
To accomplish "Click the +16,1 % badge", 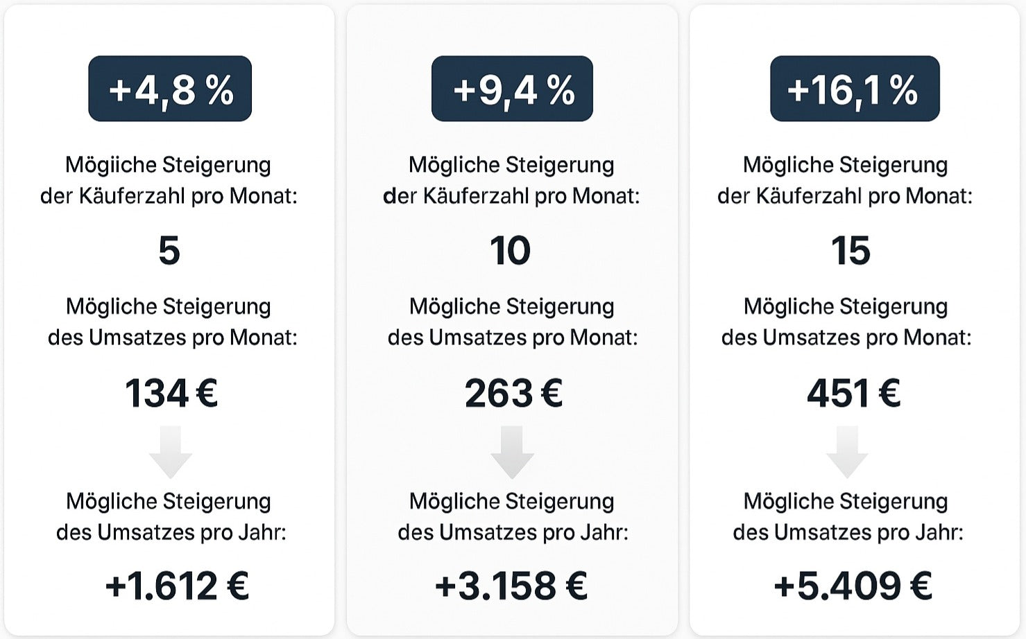I will [x=855, y=89].
